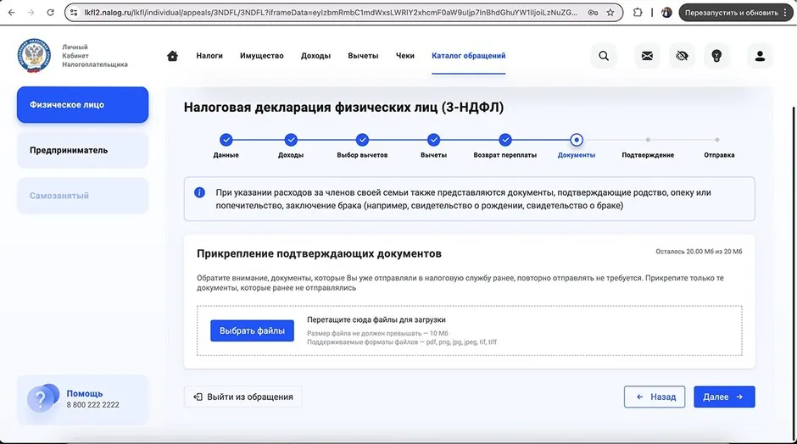
Task: Go to the Возврат переплаты step
Action: pyautogui.click(x=504, y=140)
